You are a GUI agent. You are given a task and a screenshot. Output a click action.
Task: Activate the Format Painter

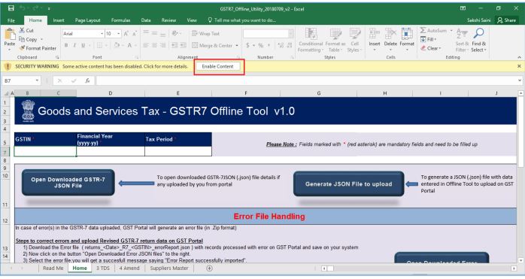click(x=38, y=48)
